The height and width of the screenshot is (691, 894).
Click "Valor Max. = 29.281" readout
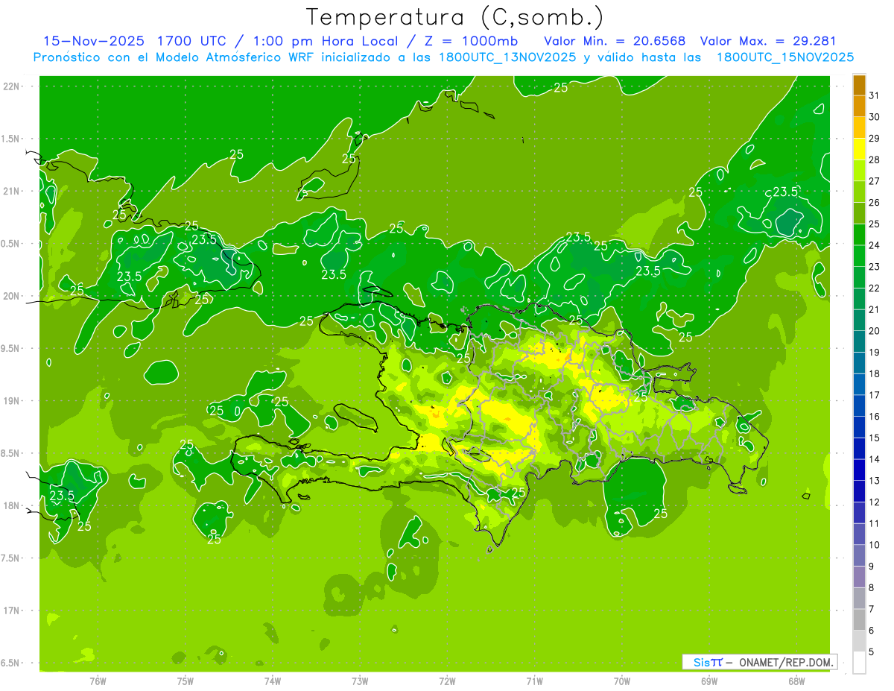click(x=768, y=41)
